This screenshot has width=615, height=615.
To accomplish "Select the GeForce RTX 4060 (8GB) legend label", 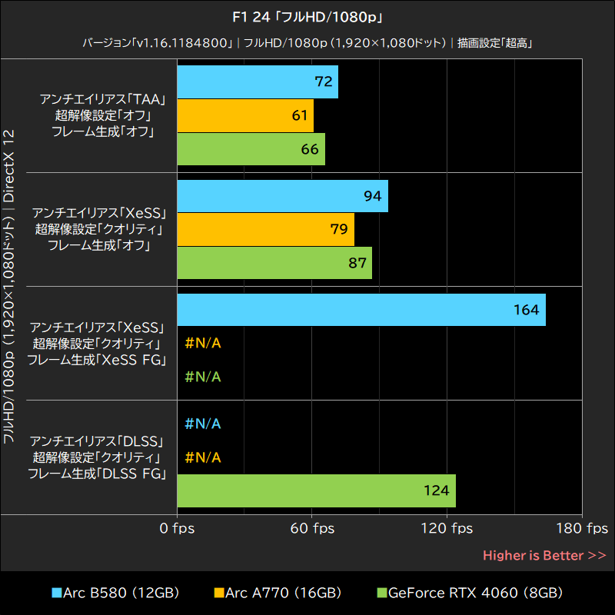I will coord(475,593).
